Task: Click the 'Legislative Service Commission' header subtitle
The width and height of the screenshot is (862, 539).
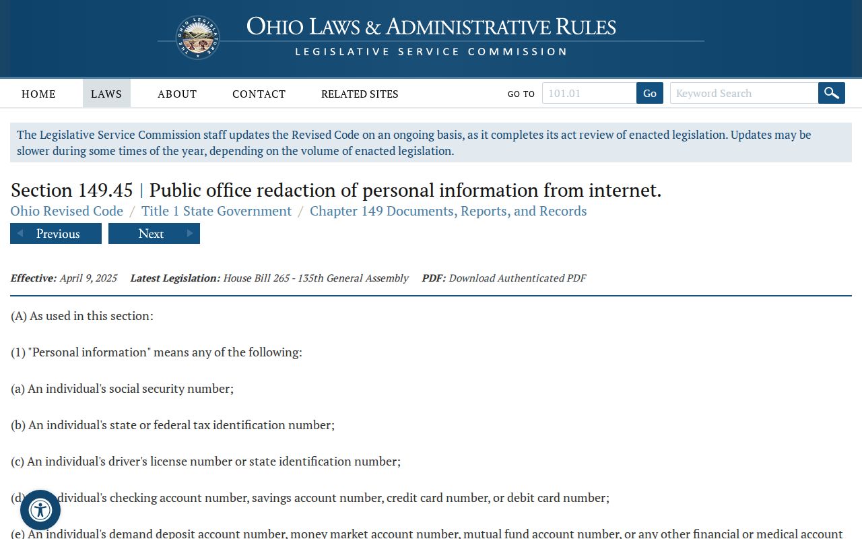Action: [x=431, y=52]
